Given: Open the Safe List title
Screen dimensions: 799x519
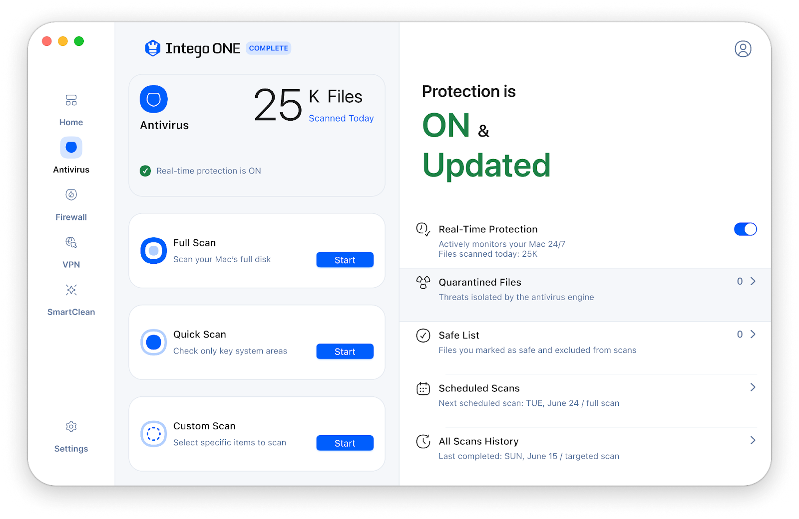Looking at the screenshot, I should (x=459, y=335).
